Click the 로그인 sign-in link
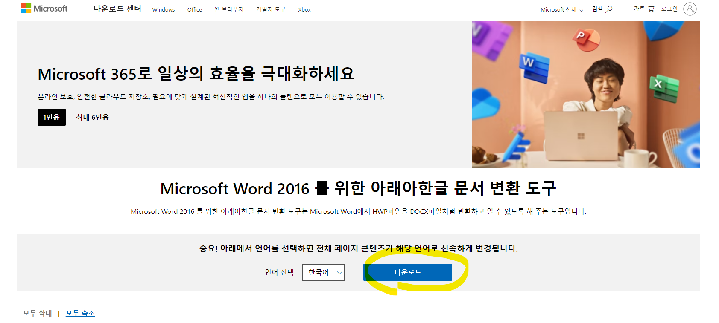Screen dimensions: 719x323 (669, 9)
